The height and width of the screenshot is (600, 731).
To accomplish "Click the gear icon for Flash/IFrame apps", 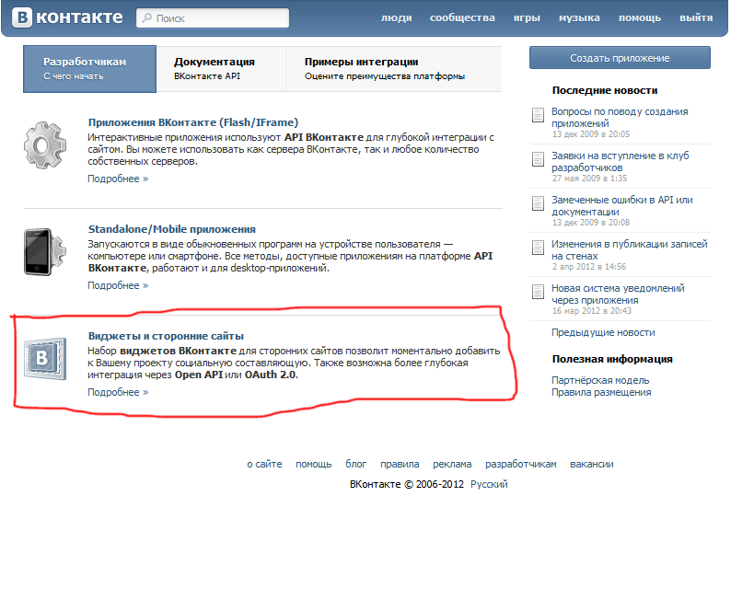I will tap(45, 145).
